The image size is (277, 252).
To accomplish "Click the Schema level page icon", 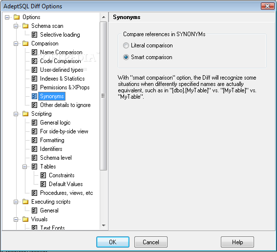I will [x=34, y=158].
